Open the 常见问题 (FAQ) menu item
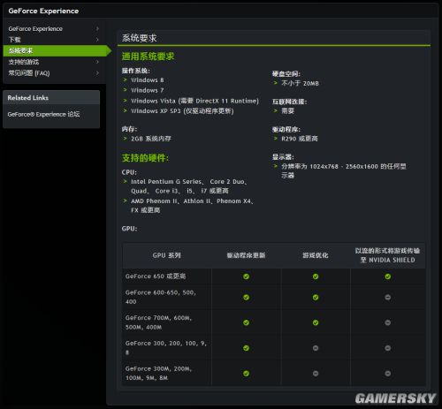Viewport: 442px width, 409px height. 29,73
